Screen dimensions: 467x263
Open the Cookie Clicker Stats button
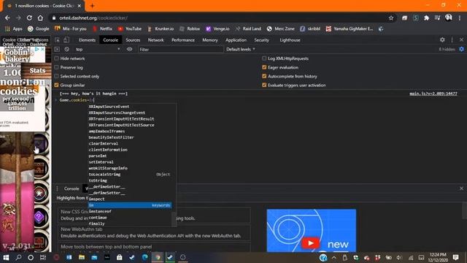point(37,71)
